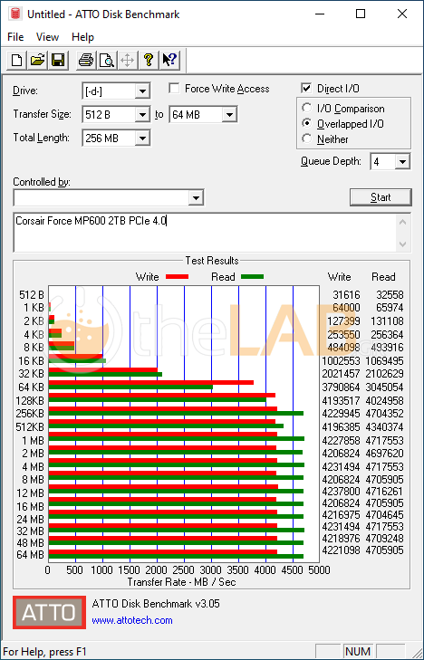The width and height of the screenshot is (424, 660).
Task: Click the read value 4709248
Action: pos(383,539)
